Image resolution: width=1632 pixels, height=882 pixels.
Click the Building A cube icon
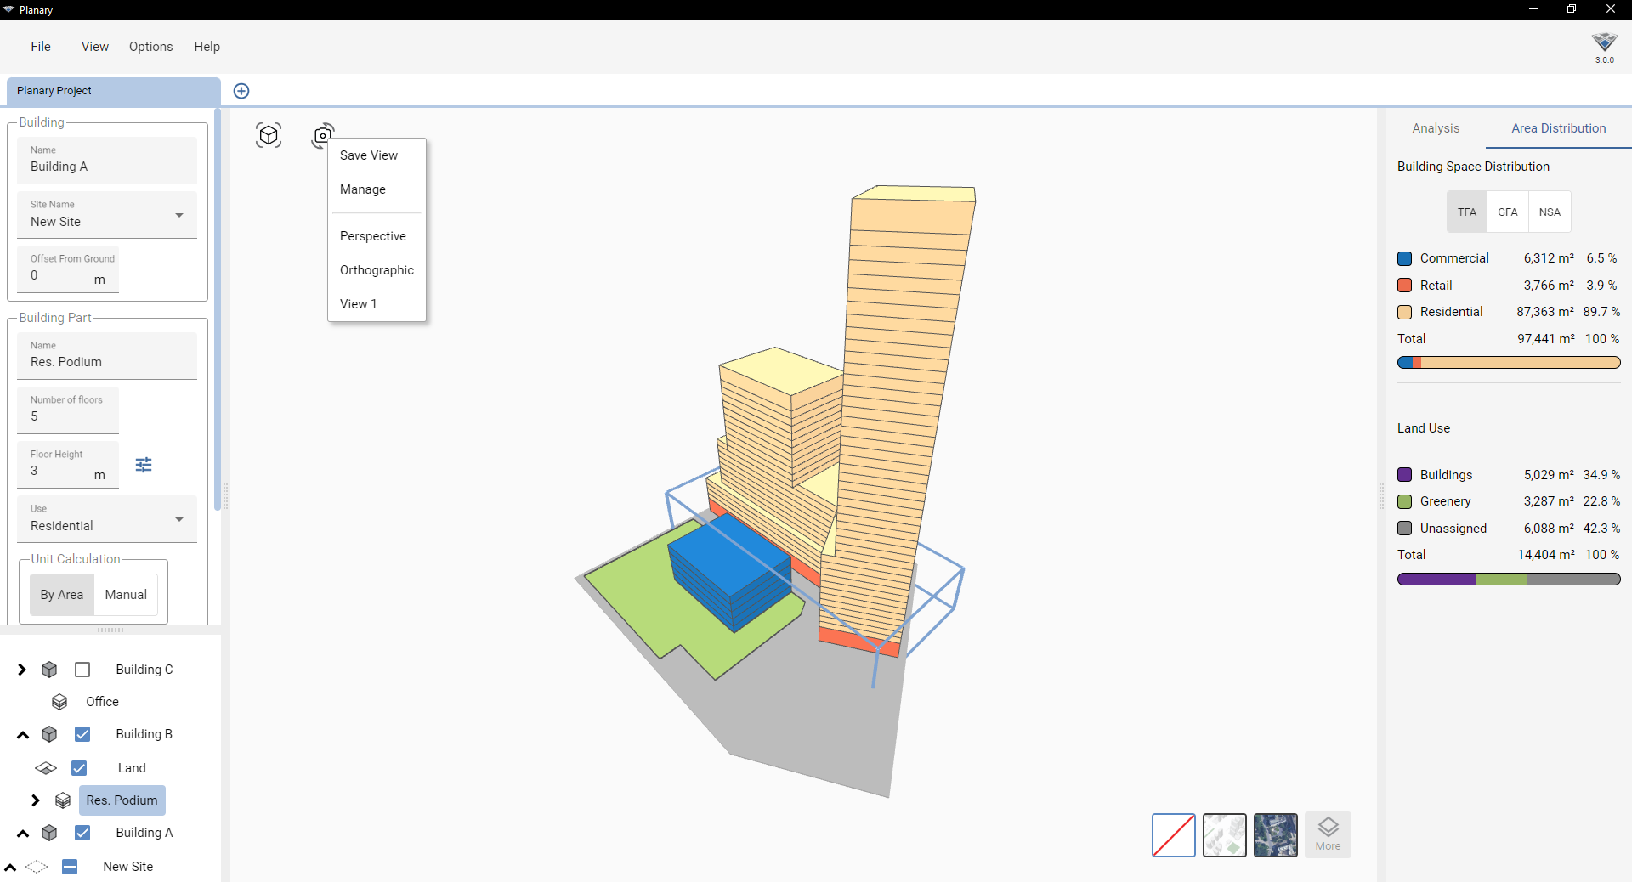[x=49, y=833]
